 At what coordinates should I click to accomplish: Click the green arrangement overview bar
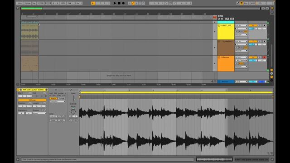point(32,8)
